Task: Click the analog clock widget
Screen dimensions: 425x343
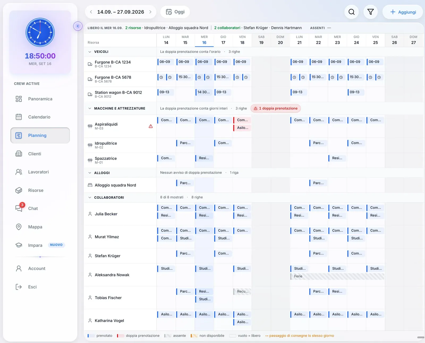Action: pos(40,32)
